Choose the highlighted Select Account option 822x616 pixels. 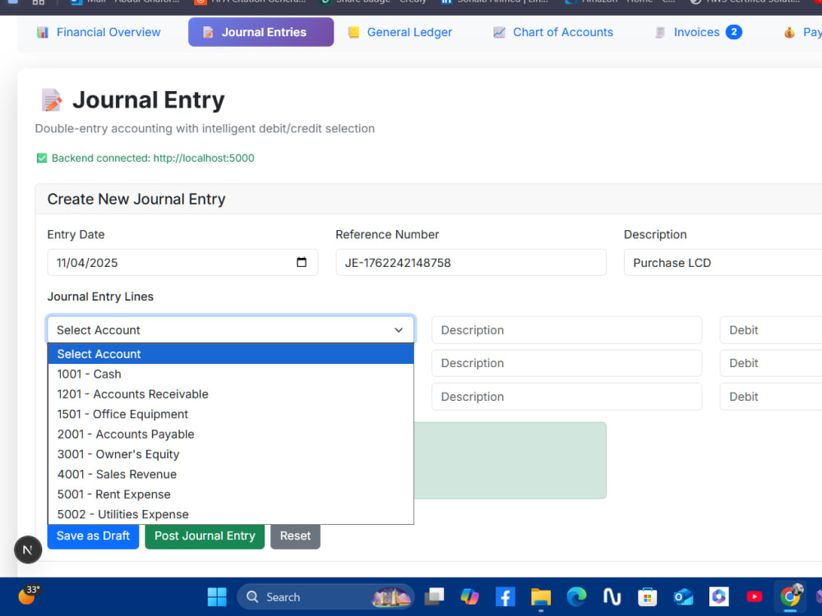pos(231,354)
